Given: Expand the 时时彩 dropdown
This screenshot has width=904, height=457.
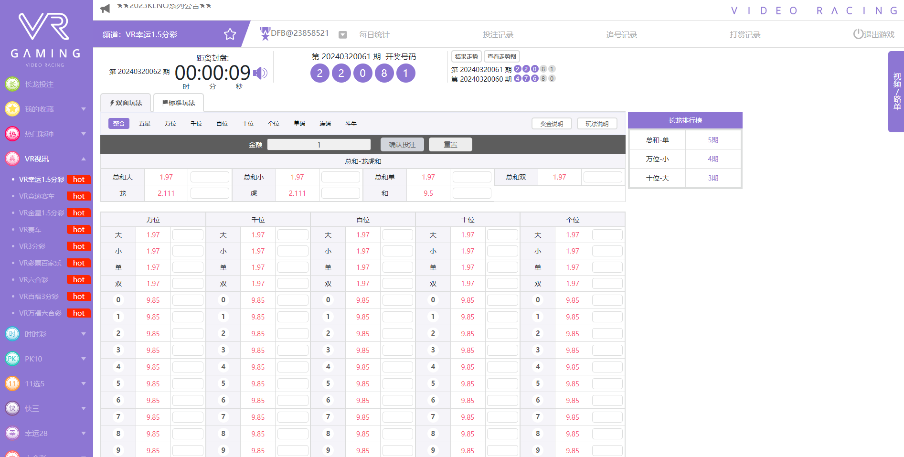Looking at the screenshot, I should [x=84, y=334].
